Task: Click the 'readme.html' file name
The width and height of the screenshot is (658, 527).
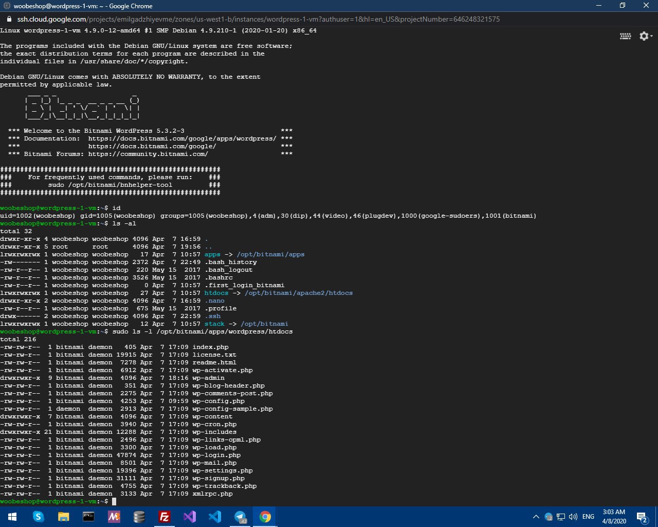Action: [x=214, y=362]
